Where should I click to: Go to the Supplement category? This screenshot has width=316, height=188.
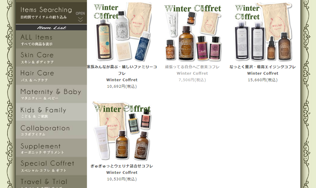click(x=51, y=148)
